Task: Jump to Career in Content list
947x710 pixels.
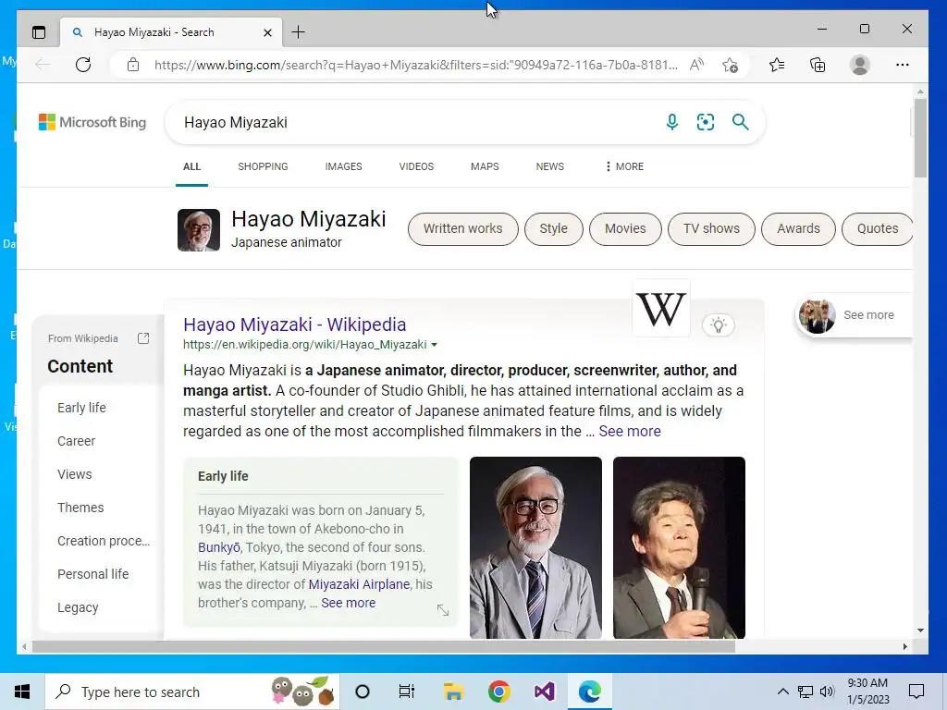Action: [76, 441]
